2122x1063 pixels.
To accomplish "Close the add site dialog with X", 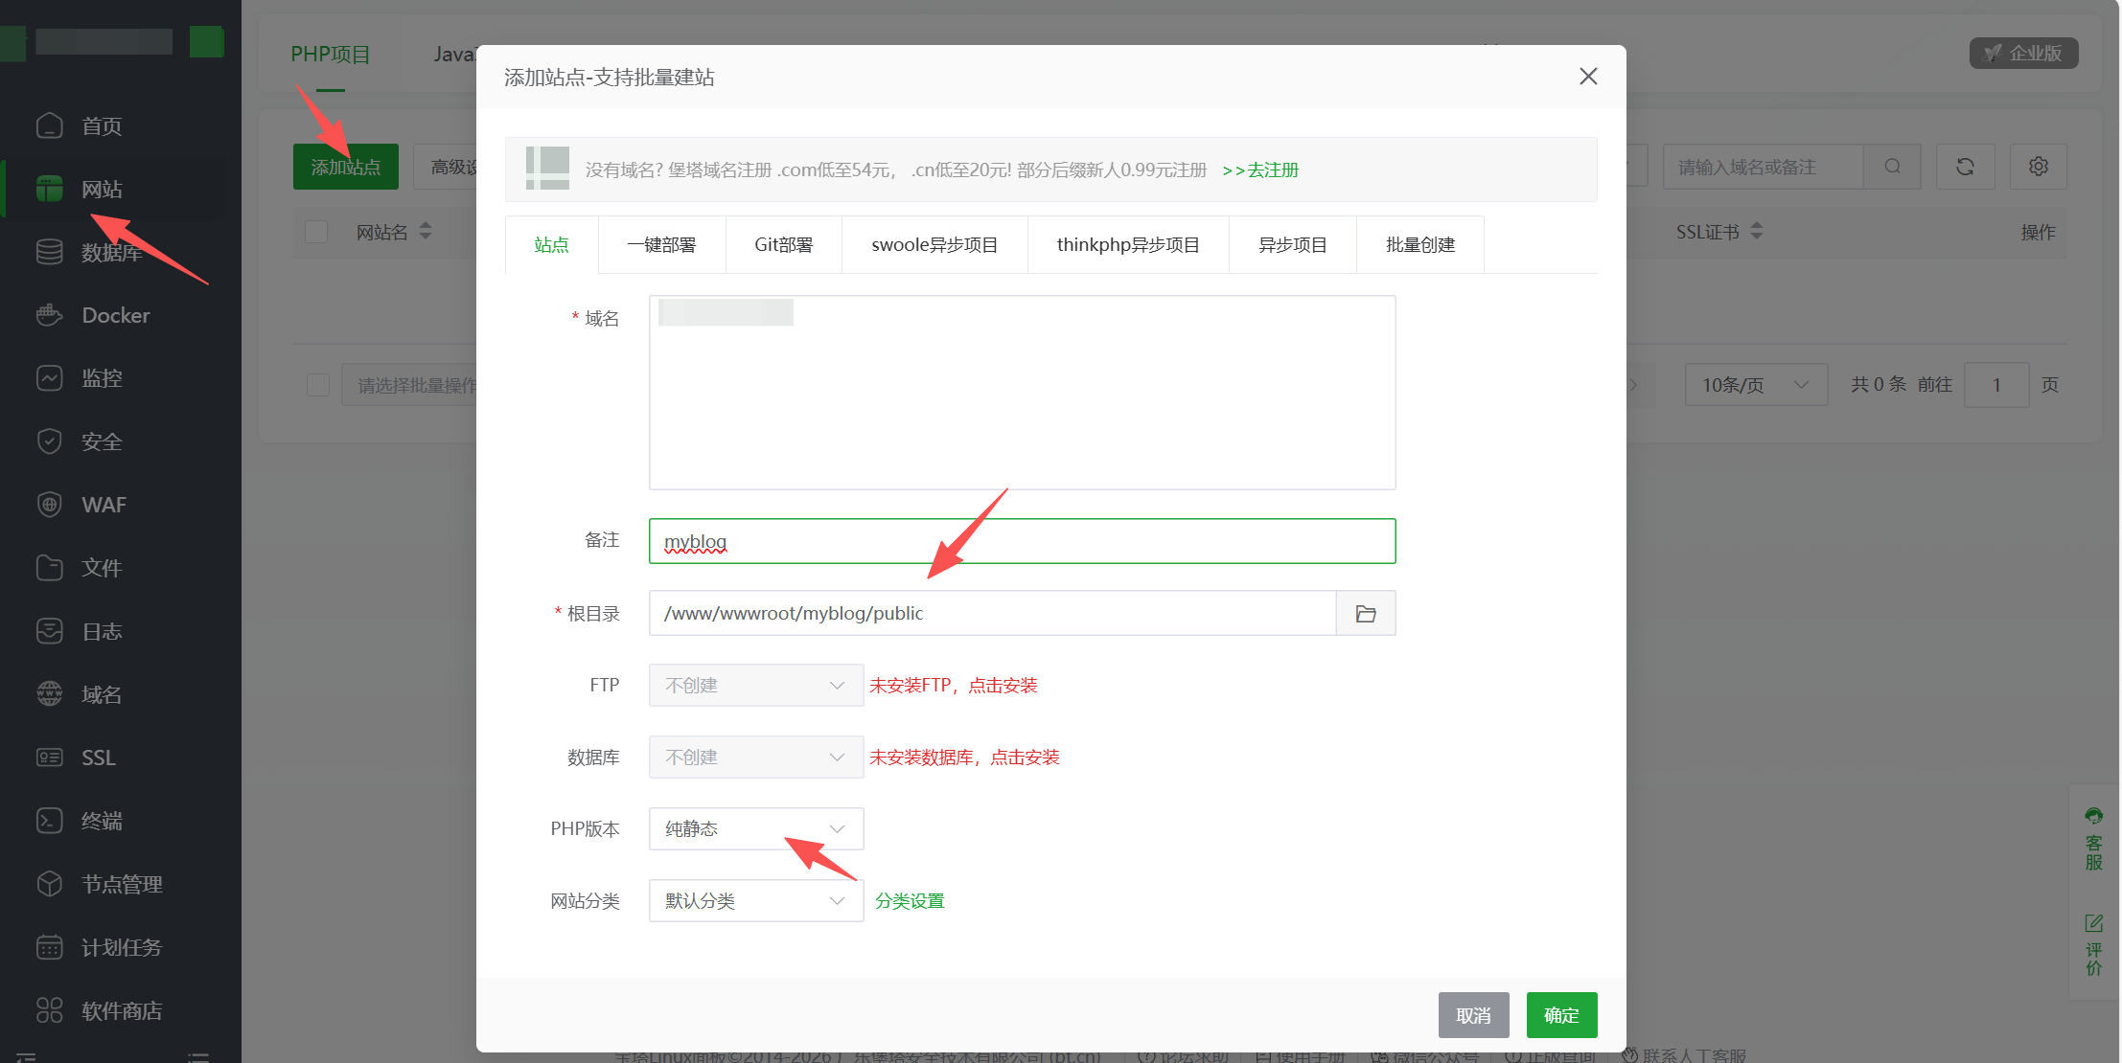I will point(1588,77).
